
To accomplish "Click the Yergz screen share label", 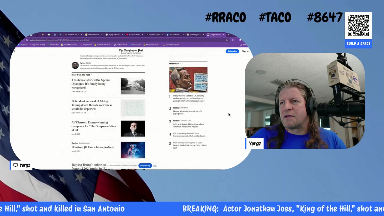I will [21, 165].
